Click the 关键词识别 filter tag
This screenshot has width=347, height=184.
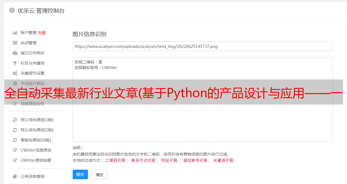point(223,160)
